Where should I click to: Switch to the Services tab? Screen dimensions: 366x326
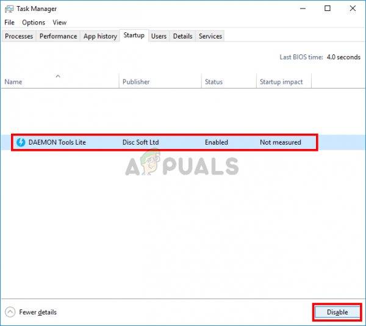[x=210, y=36]
